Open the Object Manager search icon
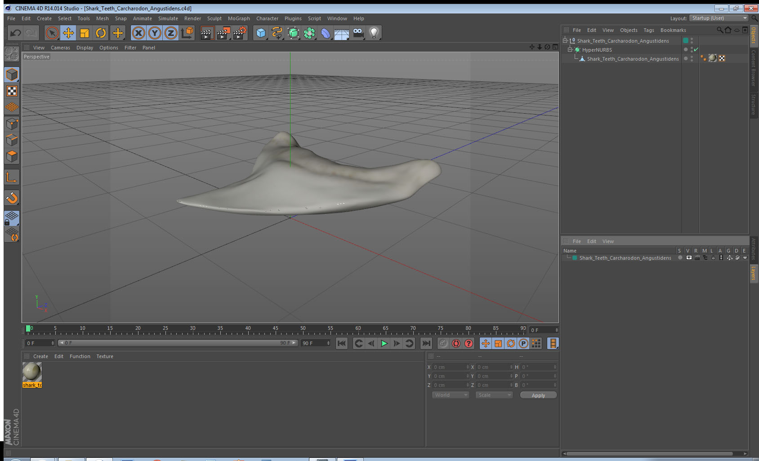The width and height of the screenshot is (759, 461). point(720,30)
